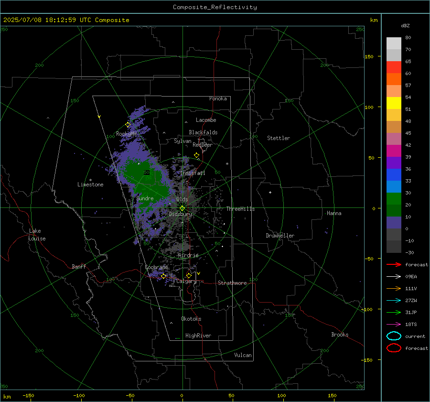Click the Calgary city label
The height and width of the screenshot is (402, 430).
point(186,281)
